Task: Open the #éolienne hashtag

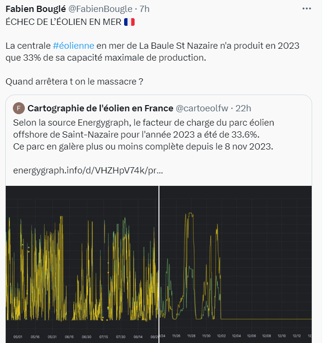Action: (x=74, y=46)
